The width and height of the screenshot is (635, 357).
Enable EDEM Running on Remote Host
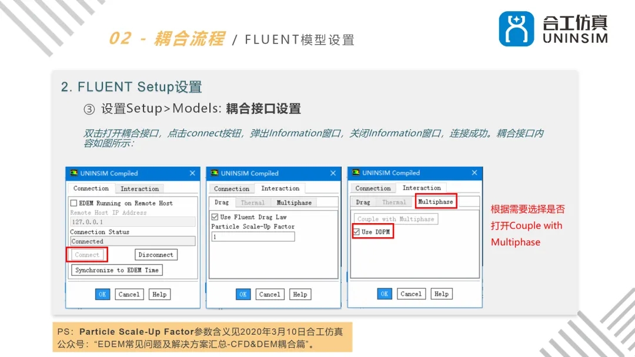[x=75, y=203]
